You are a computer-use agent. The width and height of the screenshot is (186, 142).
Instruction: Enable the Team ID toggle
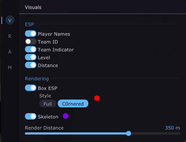pyautogui.click(x=31, y=41)
